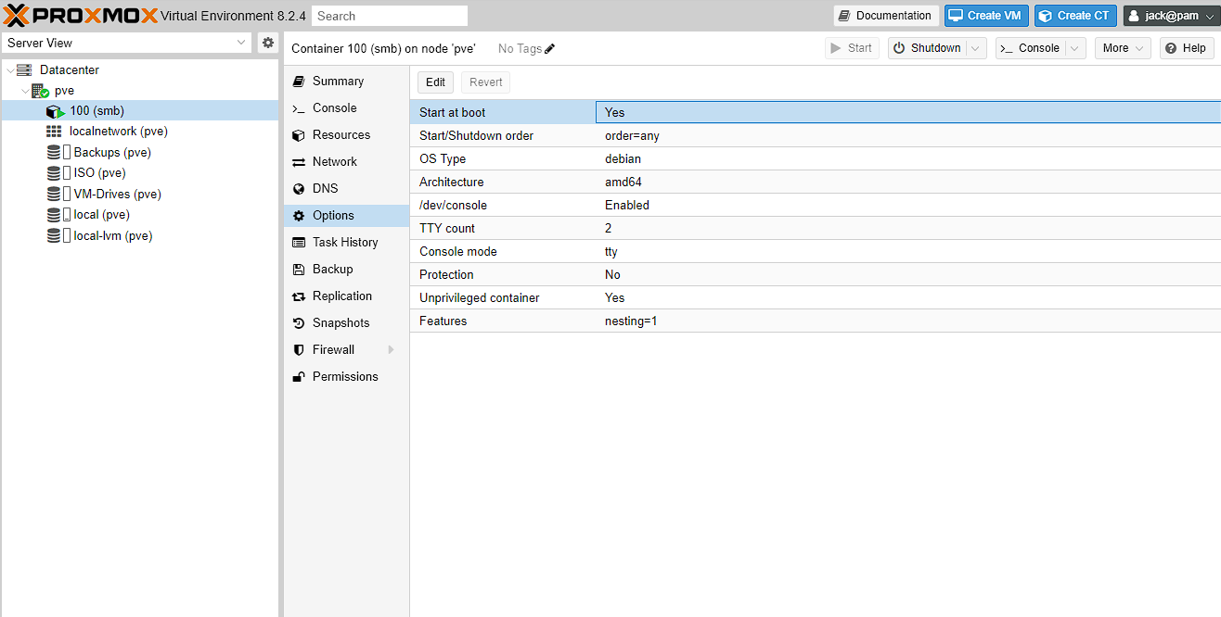
Task: Open the Permissions panel
Action: [x=344, y=376]
